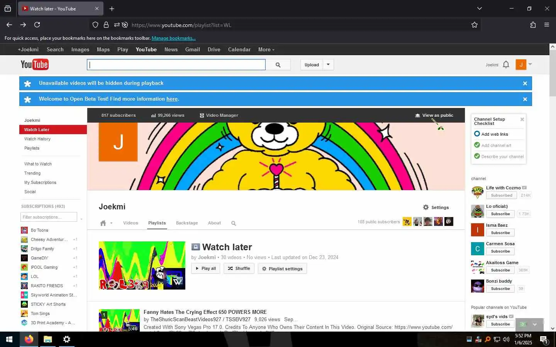Dismiss the Open Beta Test banner
The image size is (556, 347).
tap(525, 99)
